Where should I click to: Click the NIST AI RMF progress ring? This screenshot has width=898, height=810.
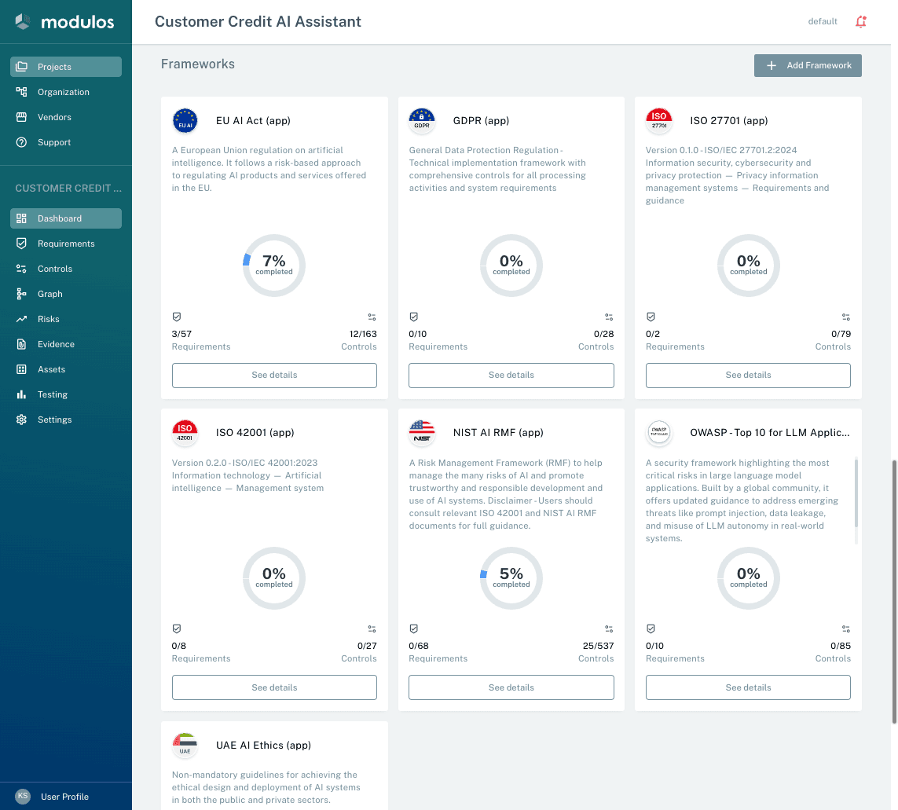511,578
